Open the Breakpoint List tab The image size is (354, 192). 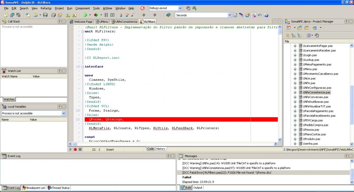(34, 188)
